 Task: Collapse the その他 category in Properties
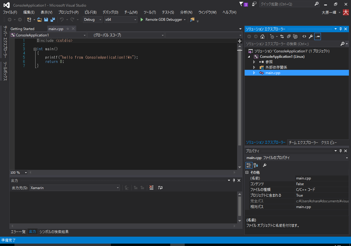click(x=247, y=173)
